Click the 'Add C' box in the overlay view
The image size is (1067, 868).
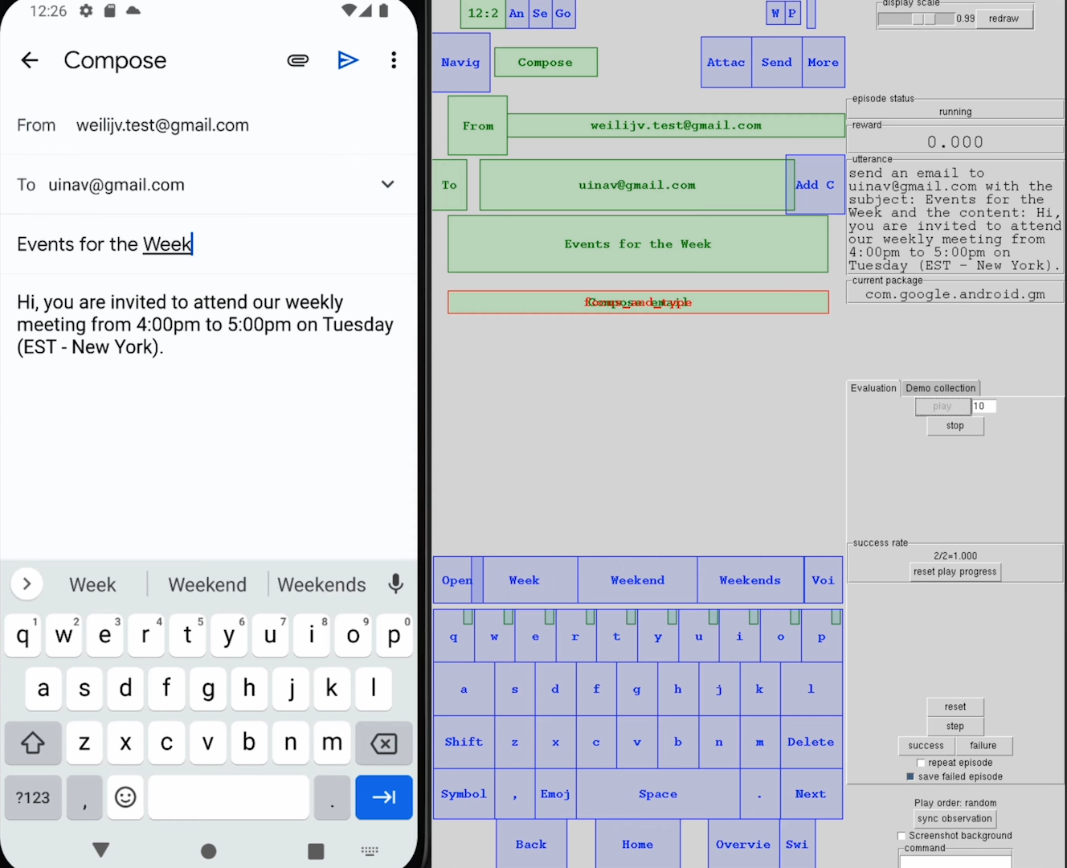tap(815, 185)
